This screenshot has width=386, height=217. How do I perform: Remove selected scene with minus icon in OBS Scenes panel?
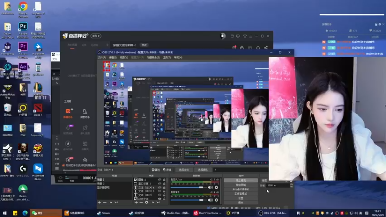105,202
